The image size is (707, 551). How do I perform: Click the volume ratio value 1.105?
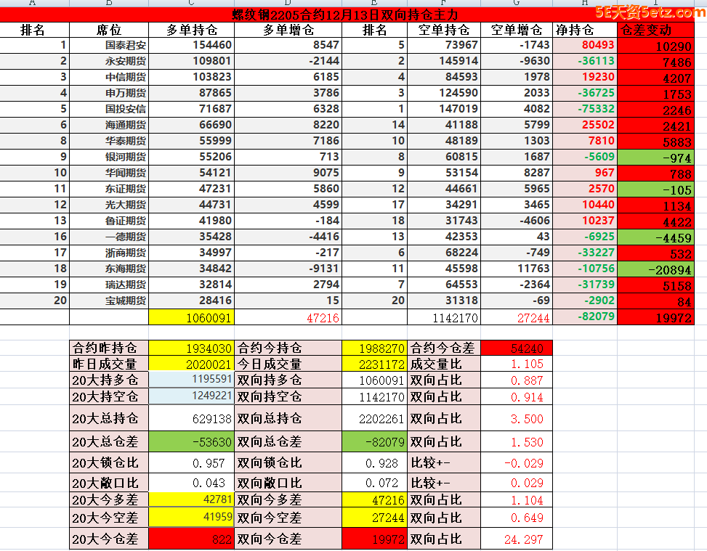point(517,364)
